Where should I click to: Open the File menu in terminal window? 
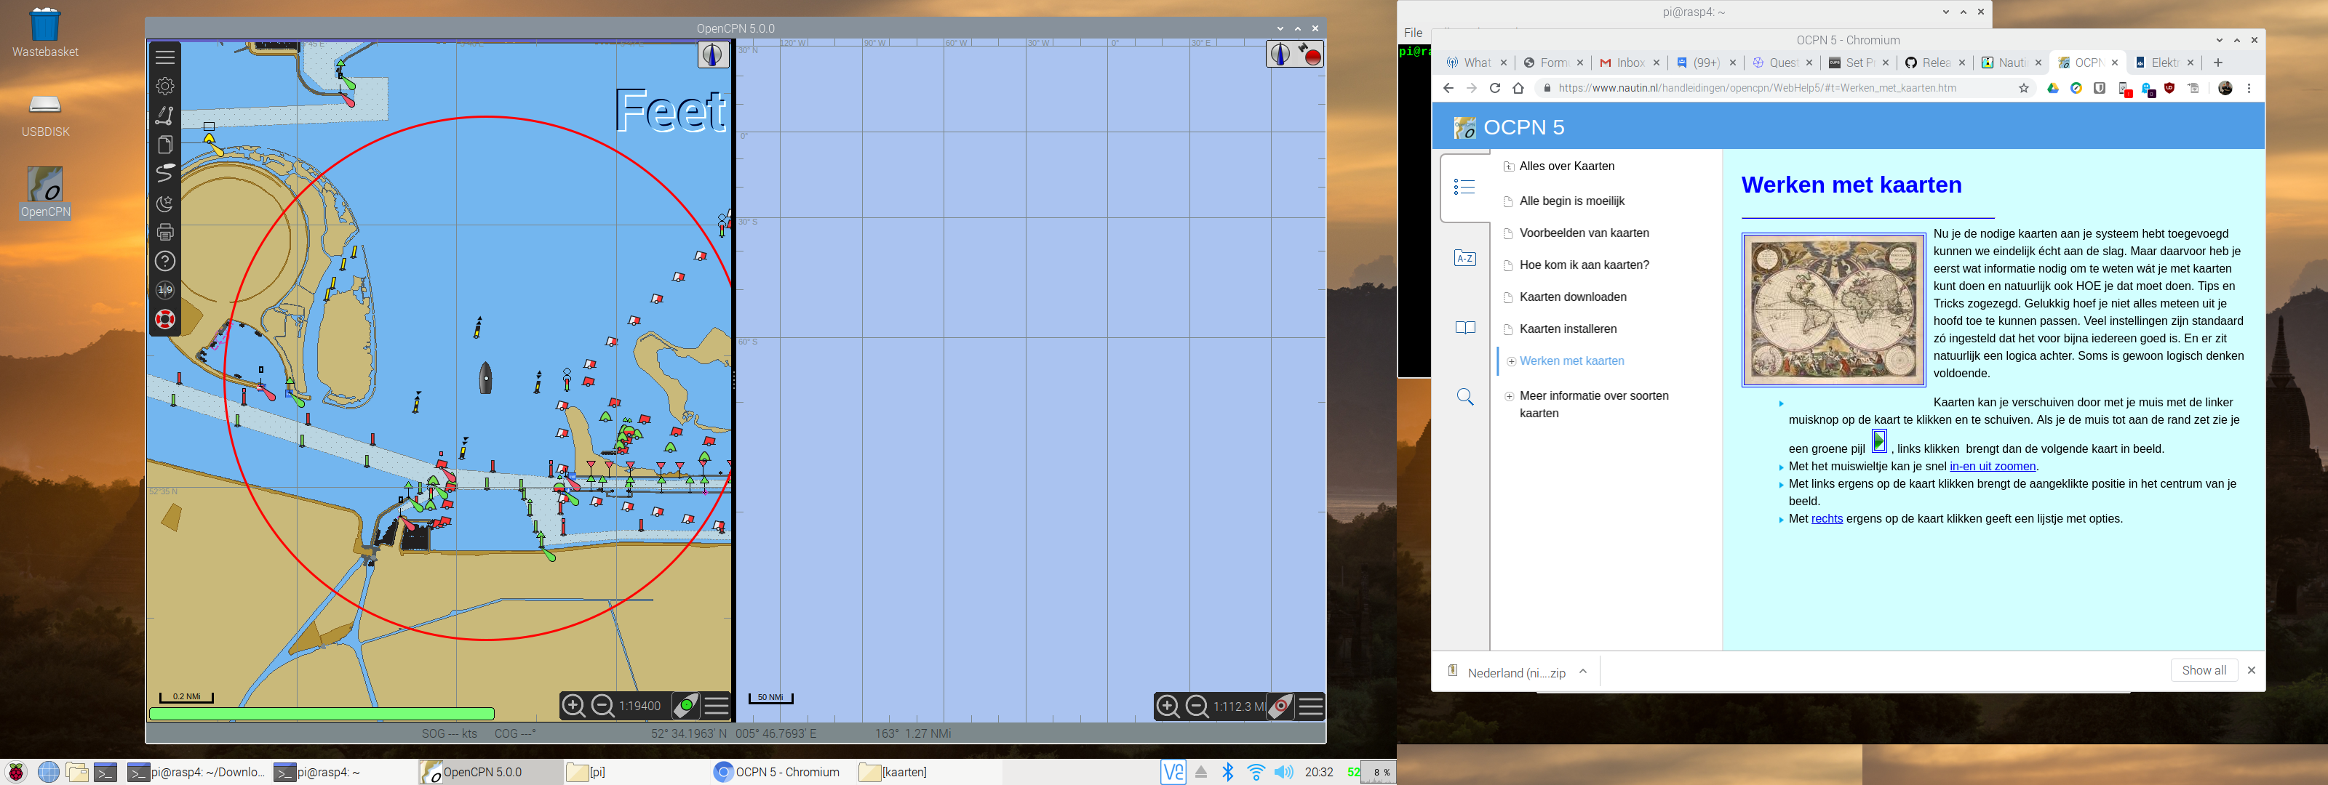tap(1414, 33)
